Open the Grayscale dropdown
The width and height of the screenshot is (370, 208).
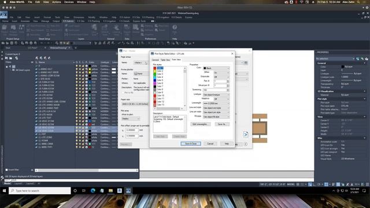coord(221,77)
